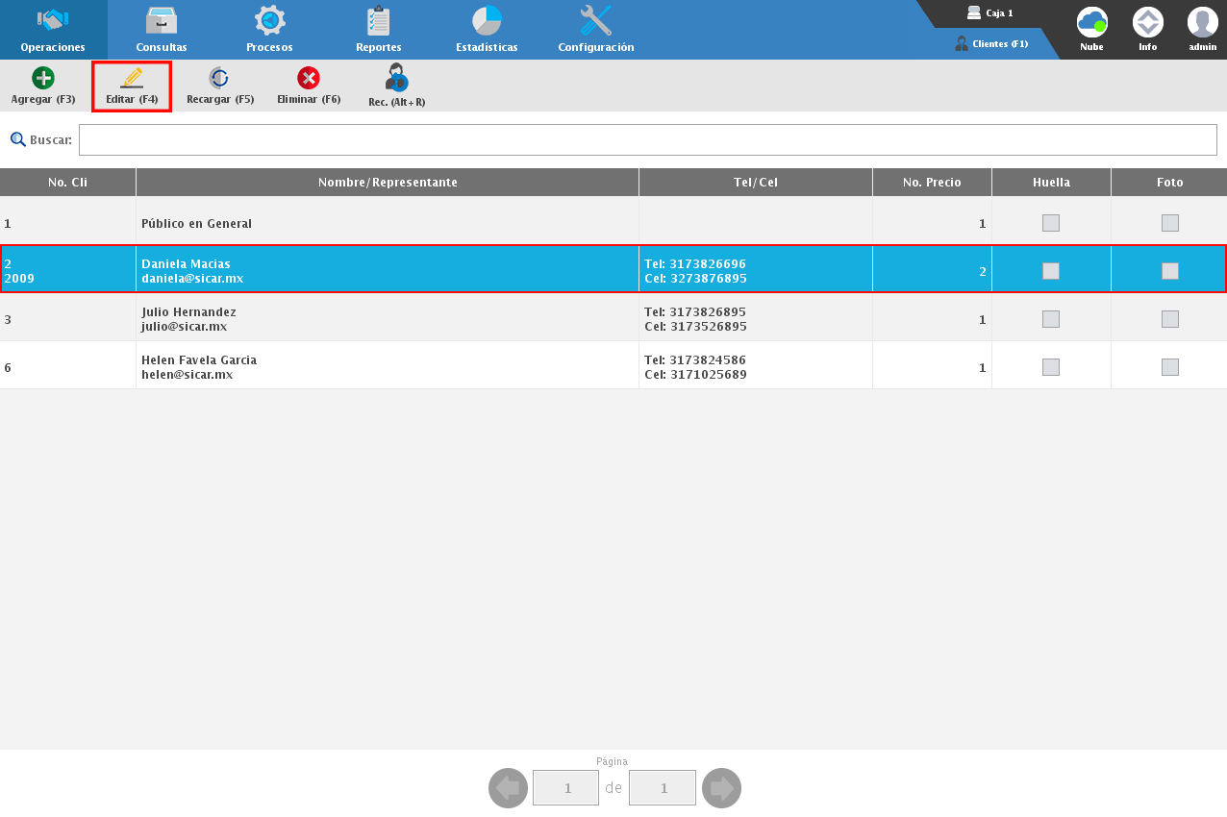
Task: Open the Configuración menu
Action: point(595,29)
